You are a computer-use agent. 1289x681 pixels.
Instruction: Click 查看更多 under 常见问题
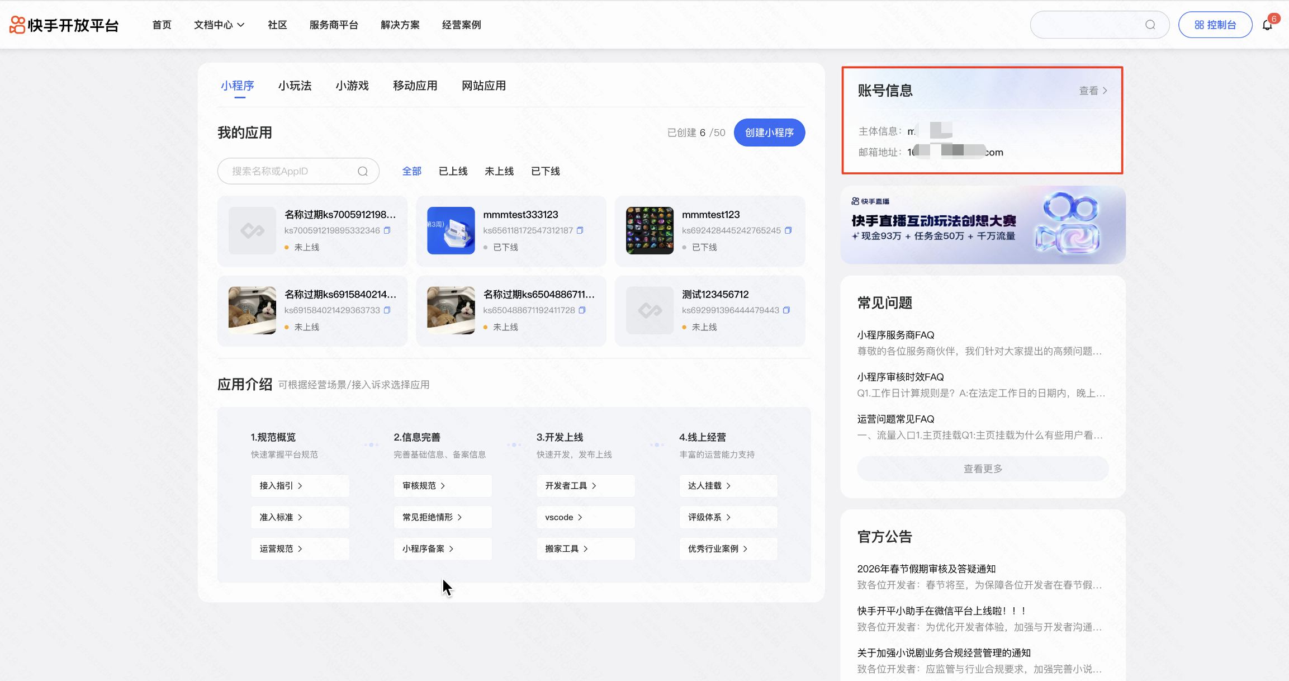(983, 469)
